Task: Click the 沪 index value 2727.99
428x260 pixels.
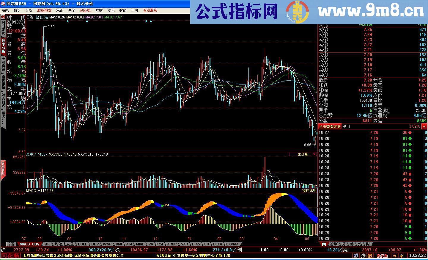Action: (x=21, y=250)
